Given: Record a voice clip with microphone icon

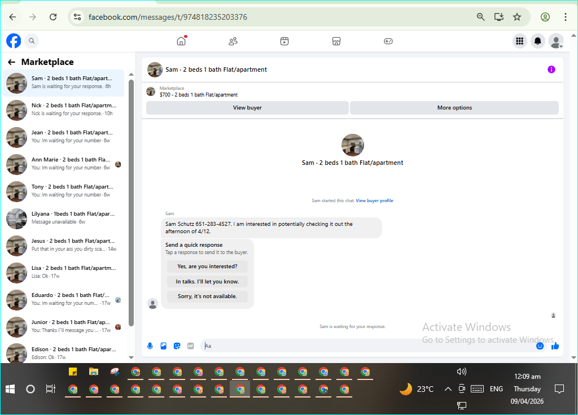Looking at the screenshot, I should (x=150, y=346).
